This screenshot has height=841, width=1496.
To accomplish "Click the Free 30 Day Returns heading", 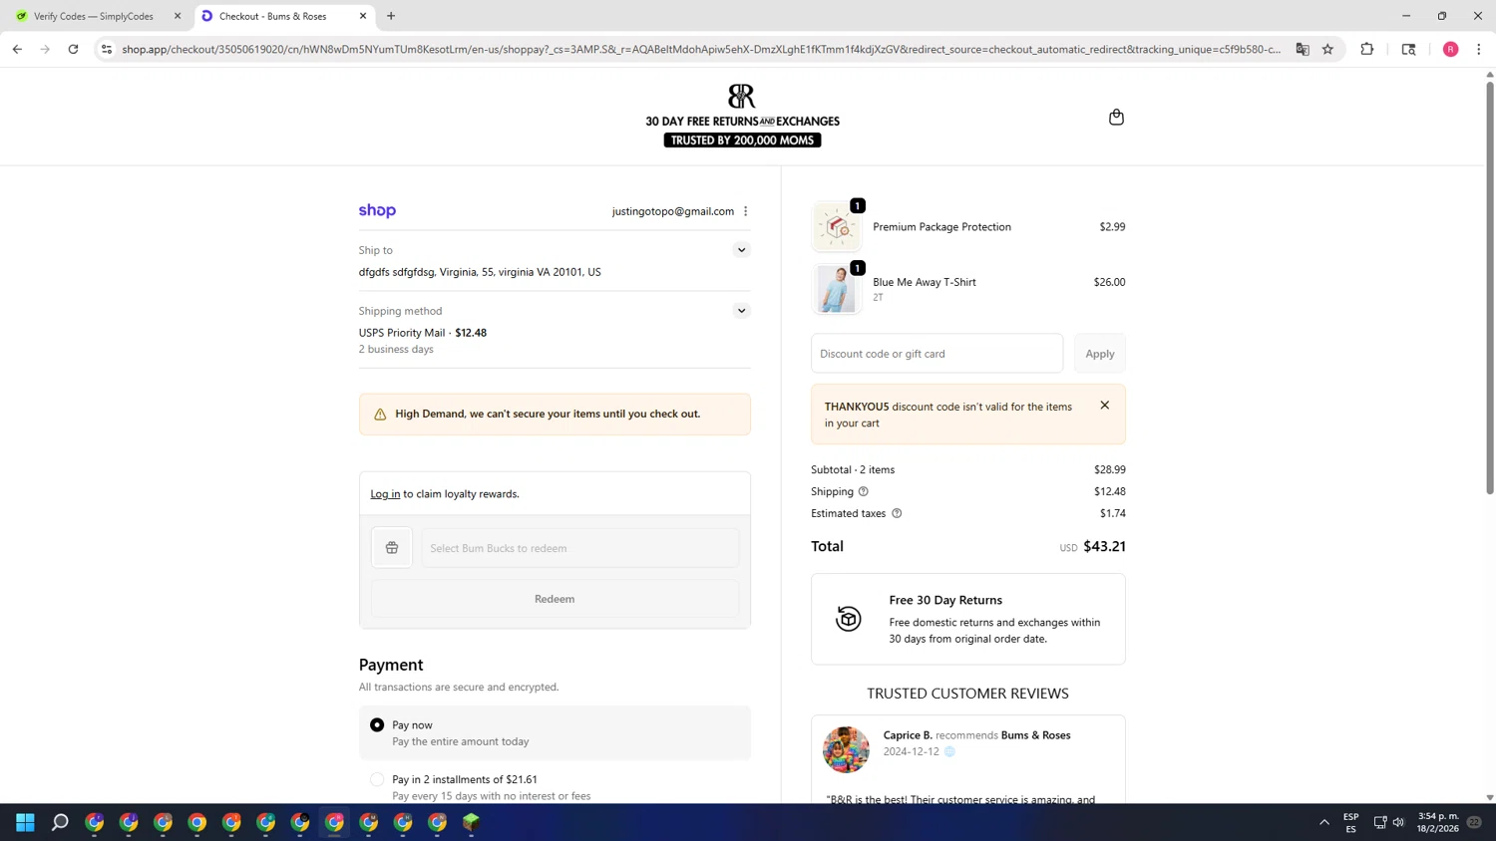I will pos(945,600).
